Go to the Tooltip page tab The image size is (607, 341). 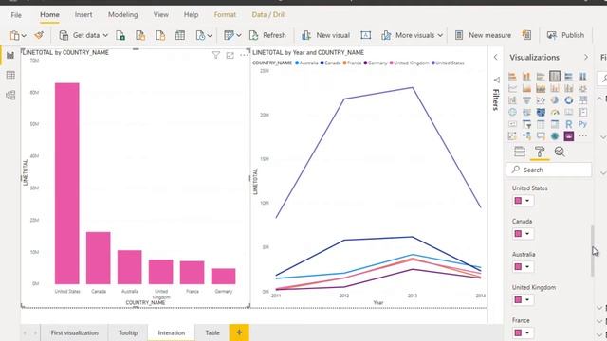[128, 332]
